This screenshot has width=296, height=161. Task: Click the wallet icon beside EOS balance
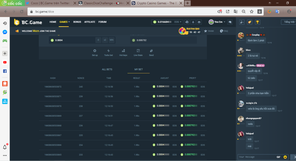187,22
